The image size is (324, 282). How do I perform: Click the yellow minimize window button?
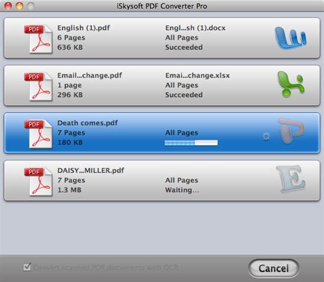pos(19,6)
